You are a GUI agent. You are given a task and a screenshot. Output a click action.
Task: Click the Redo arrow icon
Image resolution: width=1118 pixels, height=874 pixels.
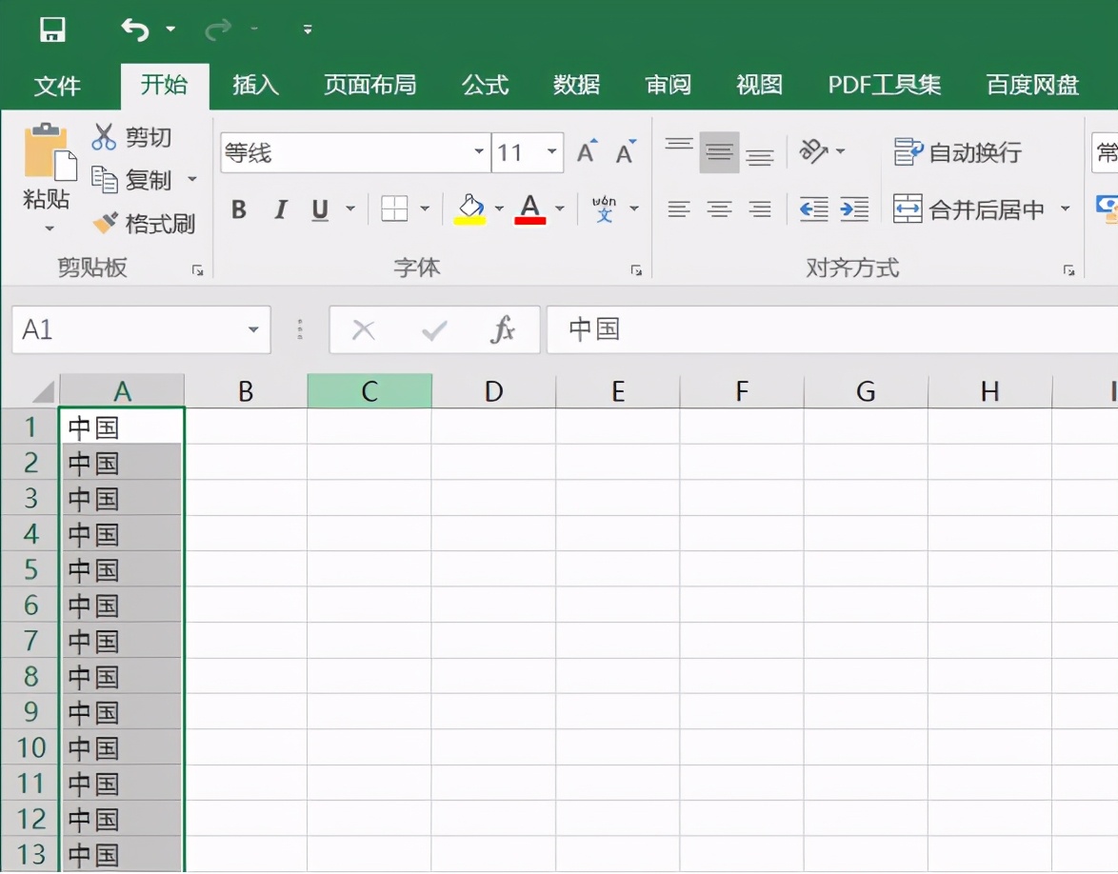coord(217,30)
